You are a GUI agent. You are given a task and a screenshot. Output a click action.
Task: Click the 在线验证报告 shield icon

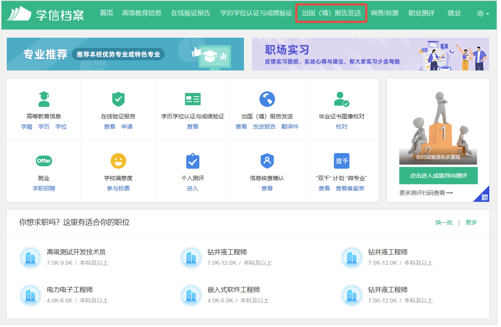(x=118, y=99)
